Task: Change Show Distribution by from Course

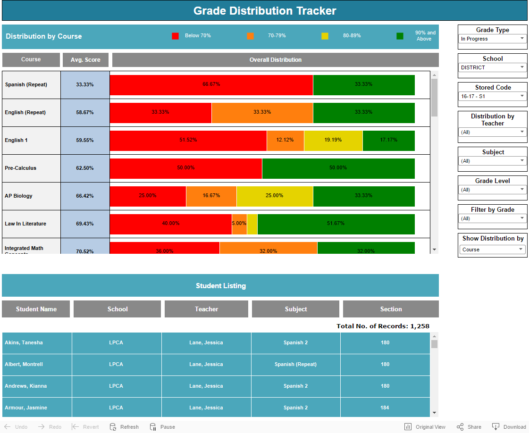Action: coord(492,249)
